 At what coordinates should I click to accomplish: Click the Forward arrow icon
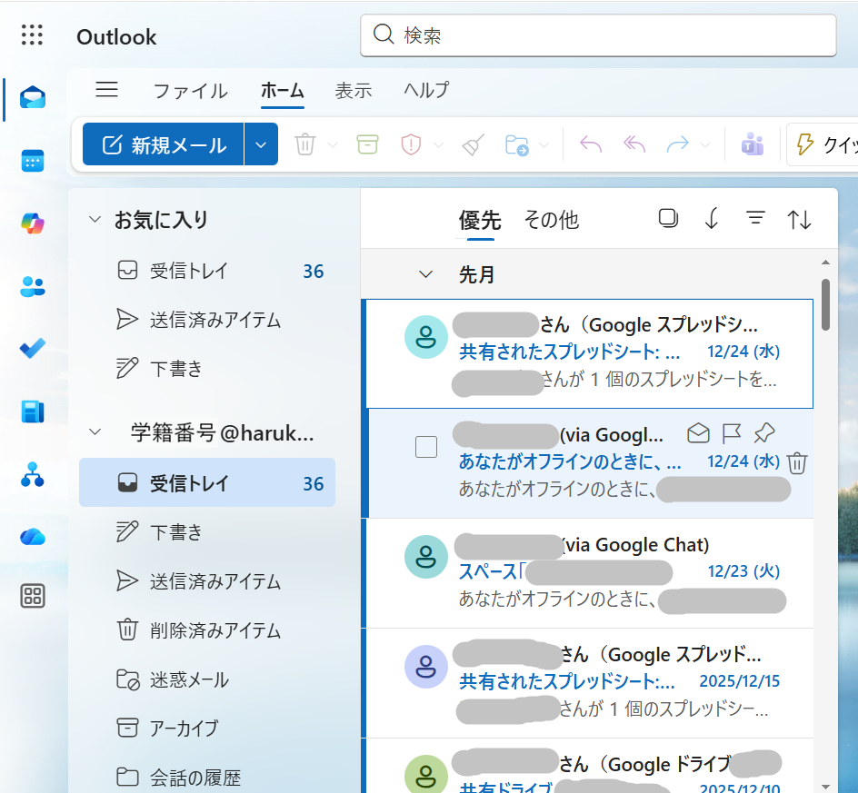point(677,145)
